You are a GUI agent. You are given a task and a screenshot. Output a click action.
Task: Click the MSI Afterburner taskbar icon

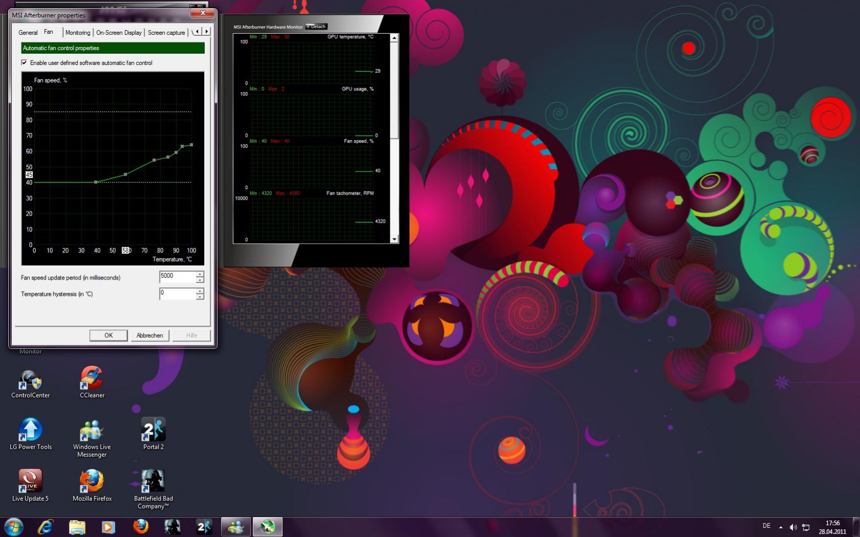point(267,527)
